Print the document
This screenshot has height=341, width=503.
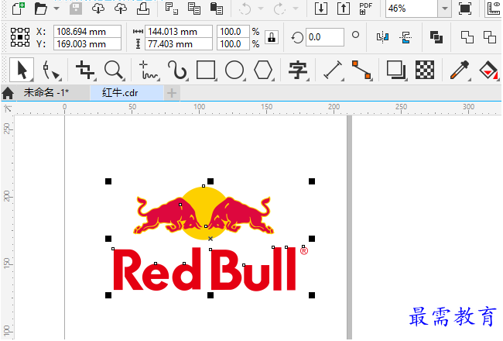click(x=143, y=9)
